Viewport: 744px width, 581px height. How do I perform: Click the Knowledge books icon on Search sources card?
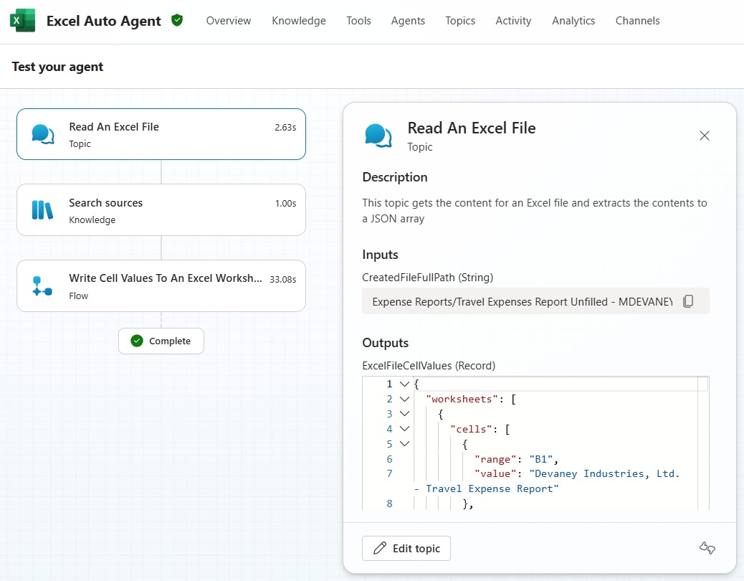click(x=42, y=209)
